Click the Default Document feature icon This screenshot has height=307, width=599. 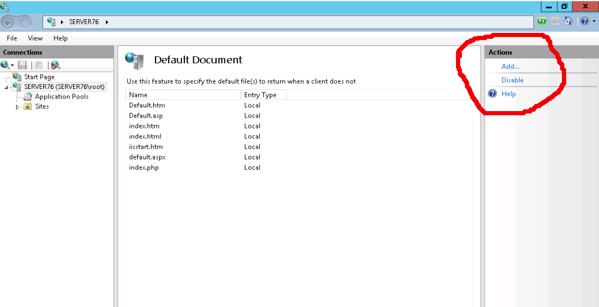(135, 61)
